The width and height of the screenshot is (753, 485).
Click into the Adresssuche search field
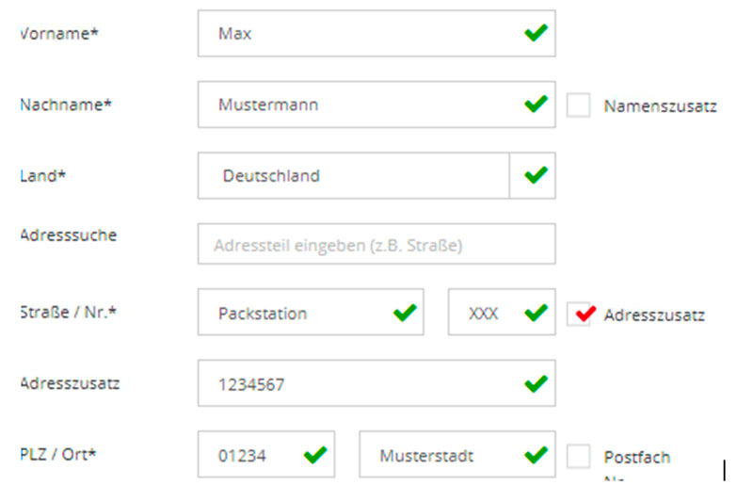[x=376, y=244]
